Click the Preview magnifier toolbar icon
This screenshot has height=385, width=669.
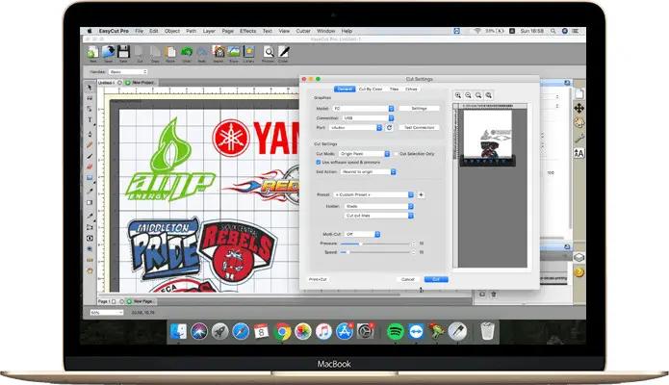point(269,53)
